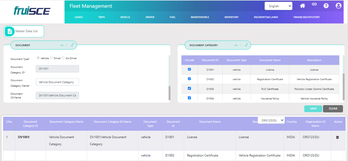Click the Document panel shrink arrows icon
Image resolution: width=348 pixels, height=161 pixels.
[72, 45]
